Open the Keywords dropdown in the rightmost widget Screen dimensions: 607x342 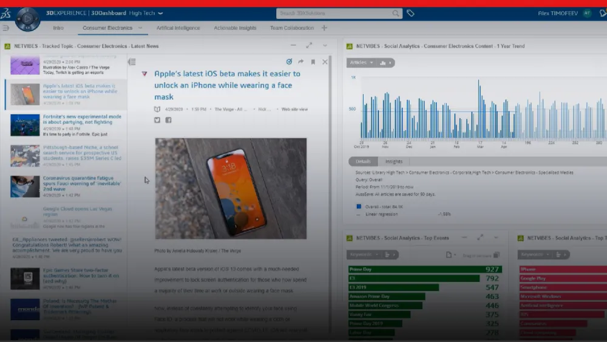tap(535, 255)
